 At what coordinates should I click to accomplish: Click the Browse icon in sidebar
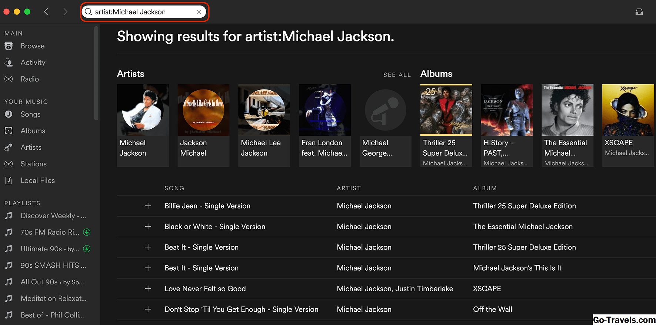tap(9, 46)
